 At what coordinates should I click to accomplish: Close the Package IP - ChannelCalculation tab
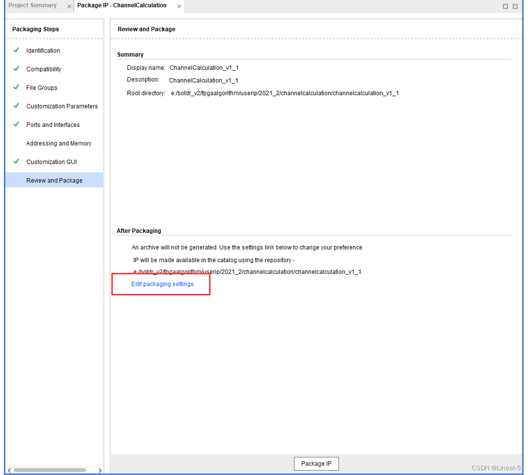click(179, 6)
